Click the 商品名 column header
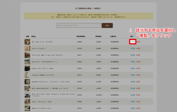Screen dimensions: 177x112 pos(34,36)
